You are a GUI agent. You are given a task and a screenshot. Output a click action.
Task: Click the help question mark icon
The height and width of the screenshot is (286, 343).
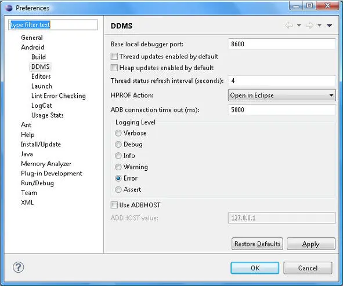(18, 267)
